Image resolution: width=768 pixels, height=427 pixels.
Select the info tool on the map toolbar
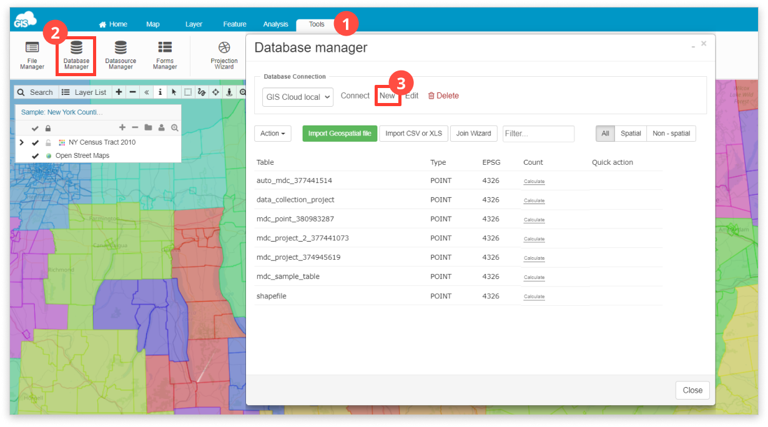click(160, 92)
